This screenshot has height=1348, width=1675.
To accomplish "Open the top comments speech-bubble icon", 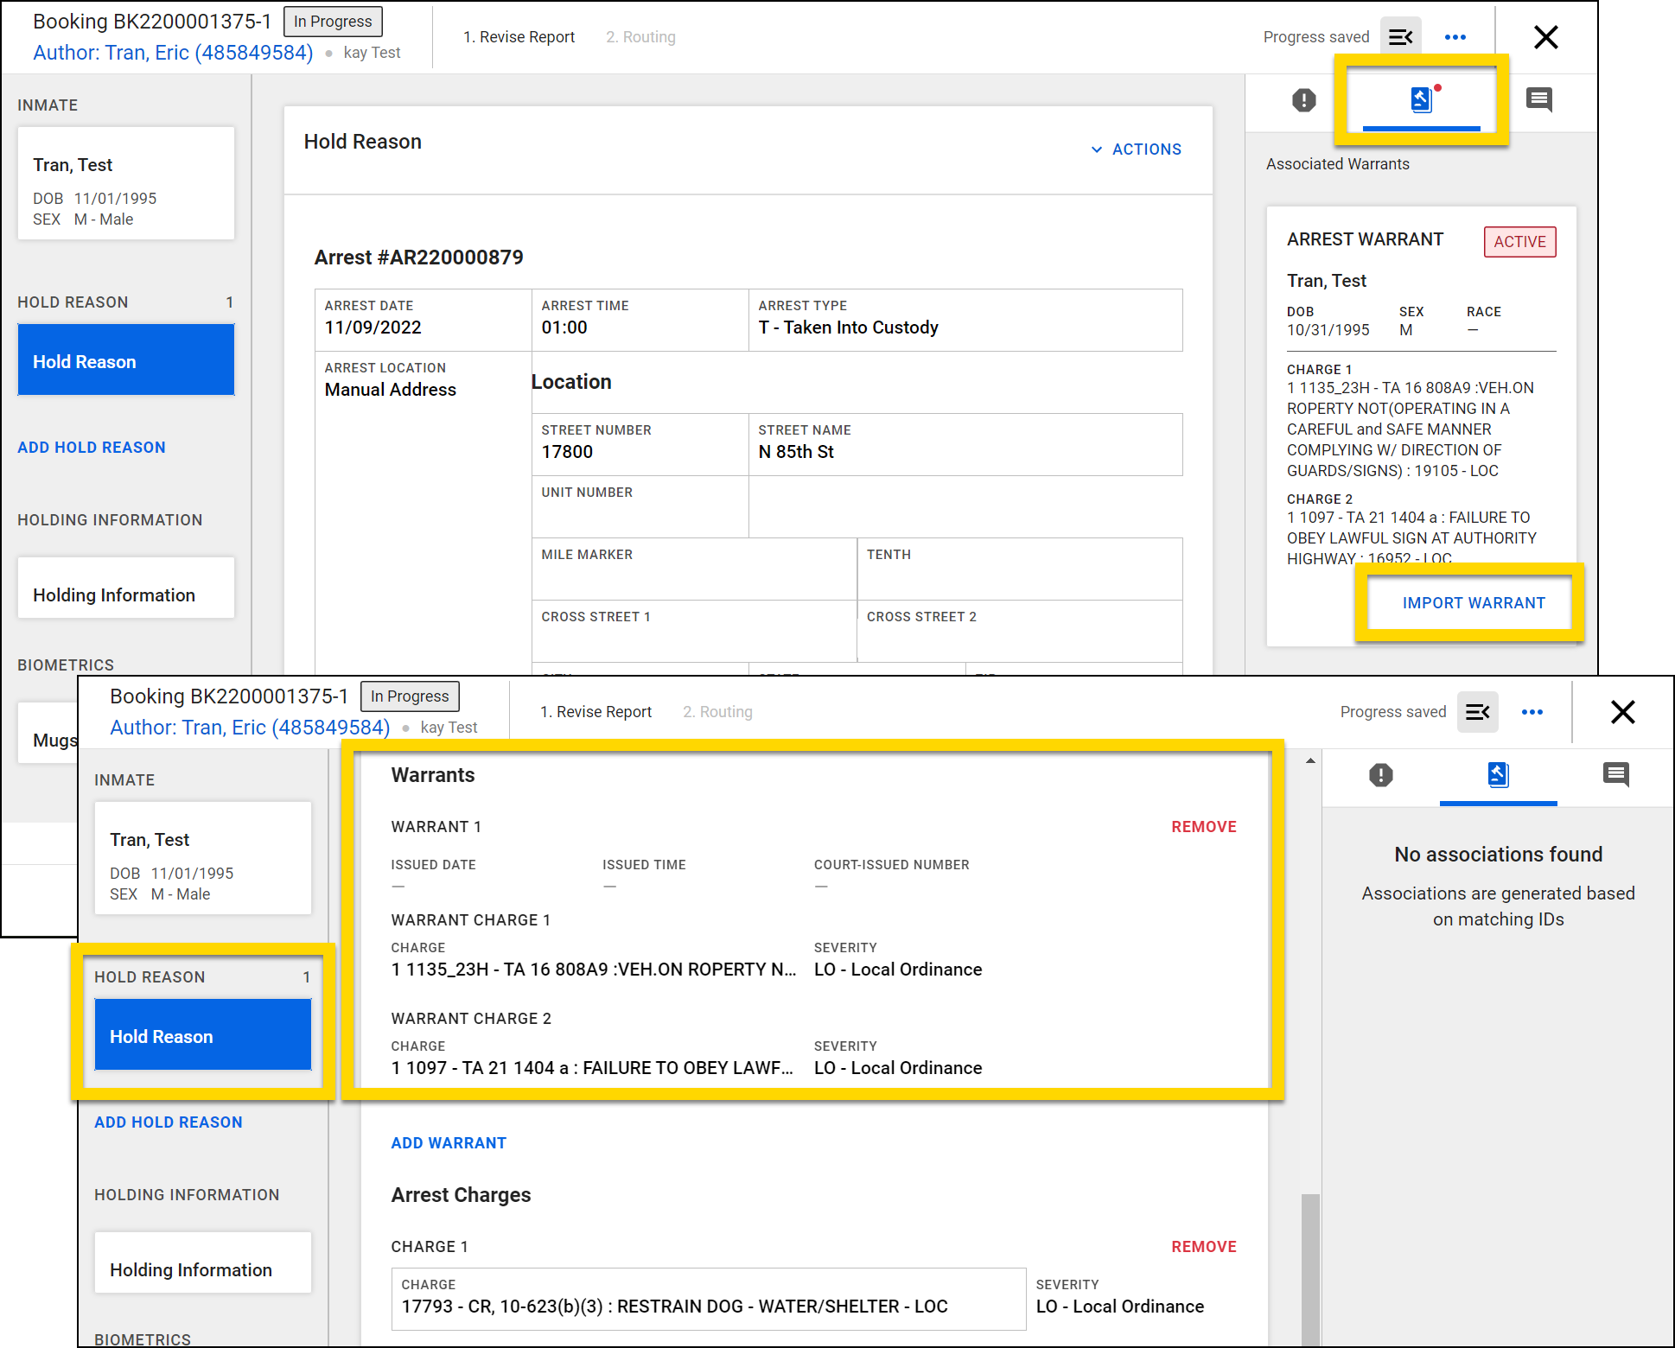I will tap(1538, 100).
